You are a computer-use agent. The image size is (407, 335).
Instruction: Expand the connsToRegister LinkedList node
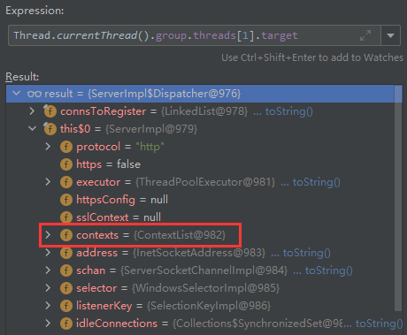point(32,111)
